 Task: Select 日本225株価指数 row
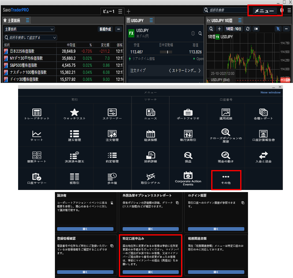click(x=63, y=51)
